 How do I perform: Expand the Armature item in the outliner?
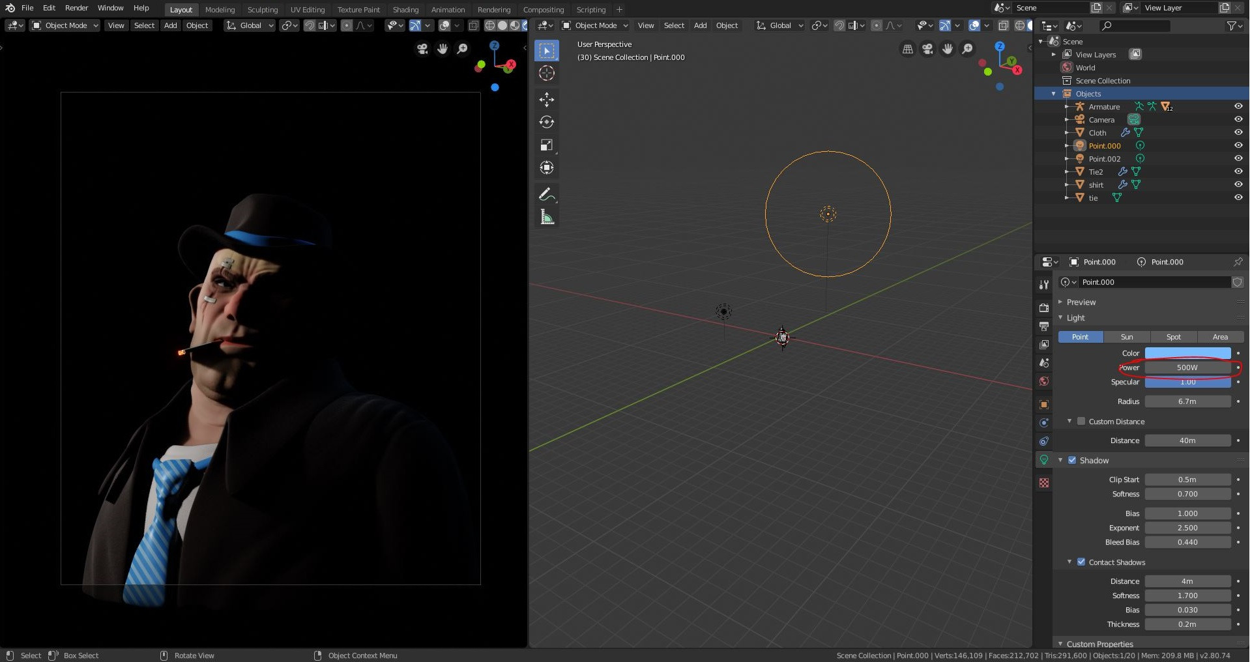1066,107
